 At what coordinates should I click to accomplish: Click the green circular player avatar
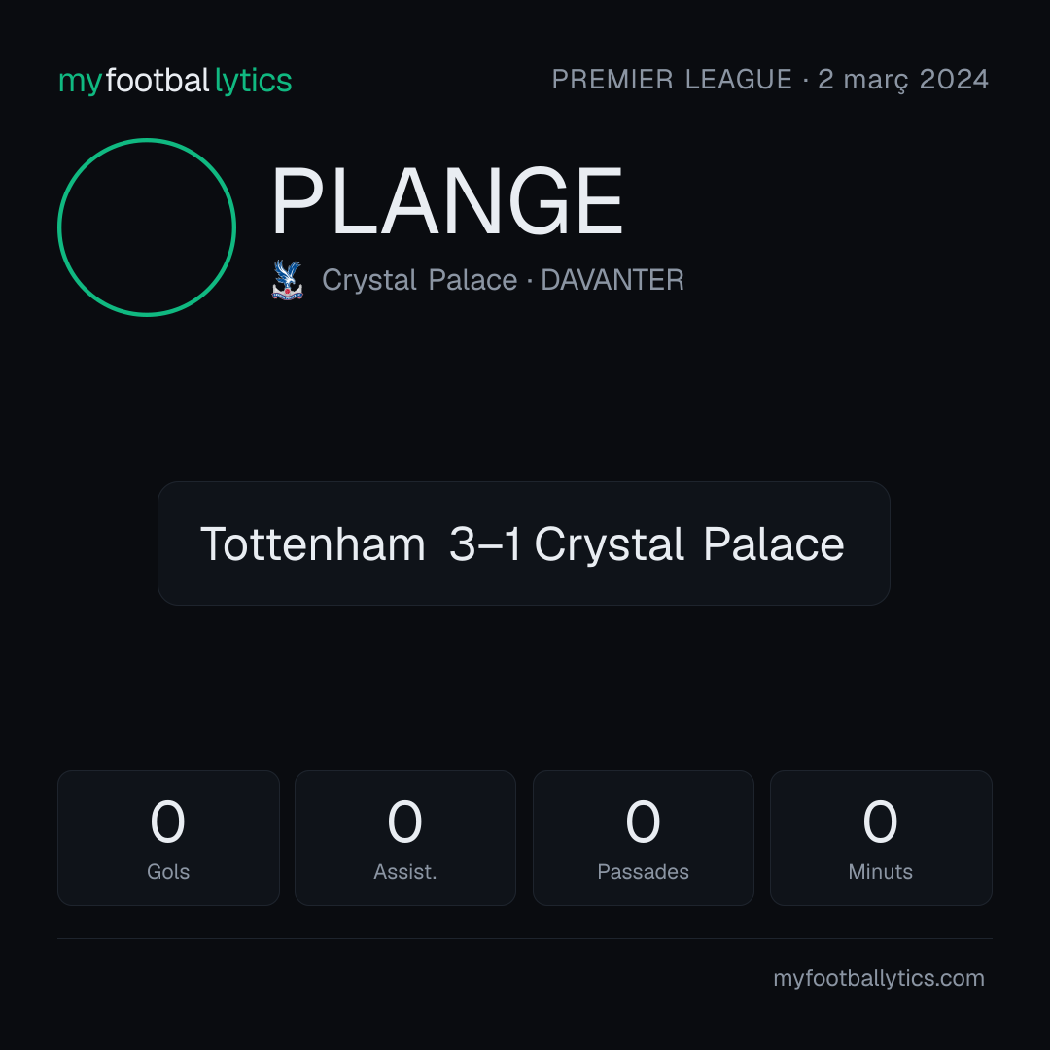click(147, 227)
